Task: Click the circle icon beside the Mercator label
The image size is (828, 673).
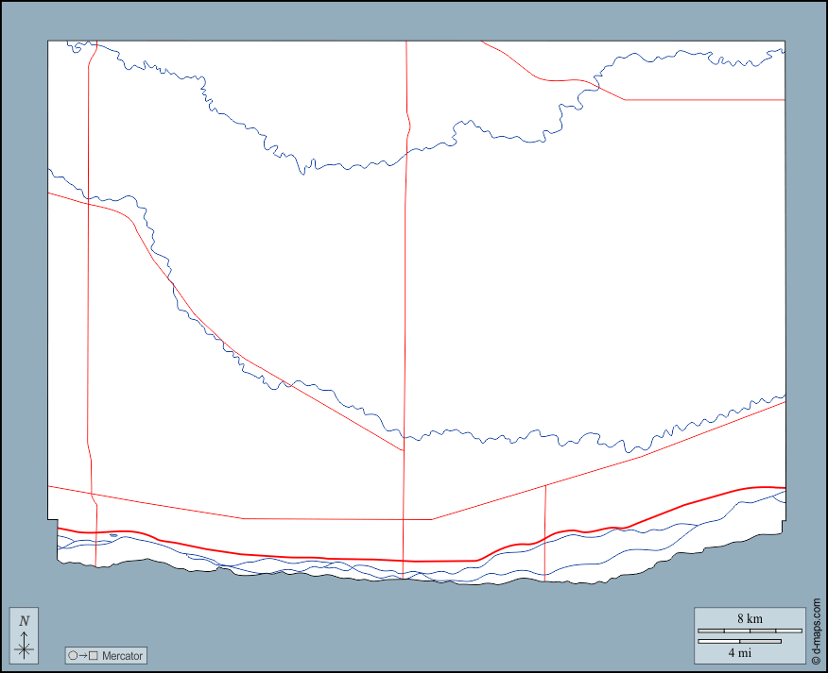Action: click(x=73, y=656)
